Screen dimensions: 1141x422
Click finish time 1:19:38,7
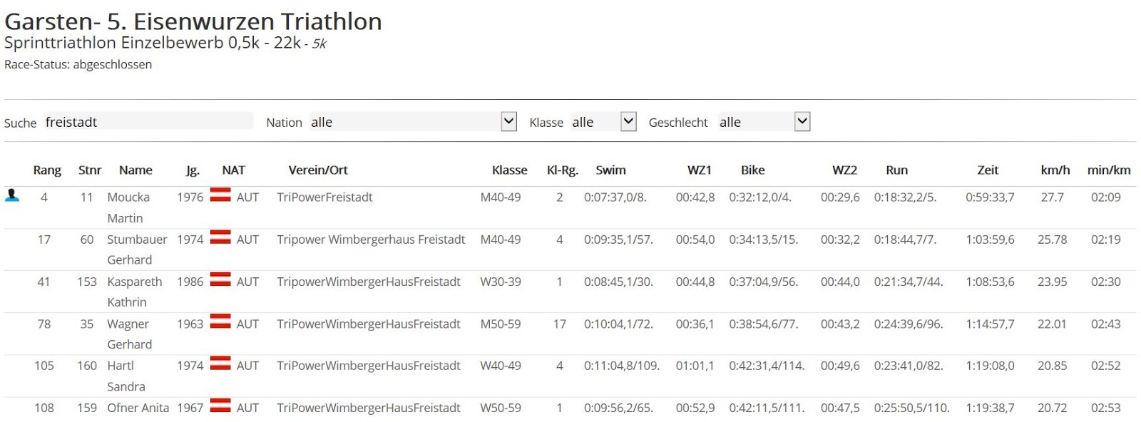coord(990,408)
